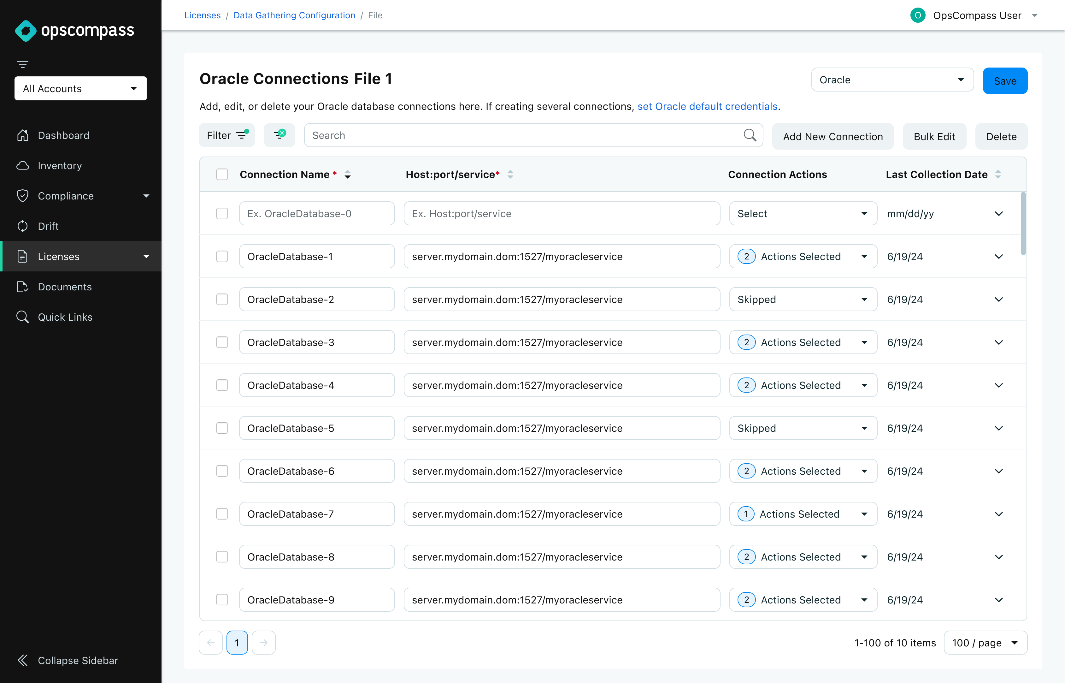This screenshot has height=683, width=1065.
Task: Toggle the select-all header checkbox
Action: pyautogui.click(x=222, y=174)
